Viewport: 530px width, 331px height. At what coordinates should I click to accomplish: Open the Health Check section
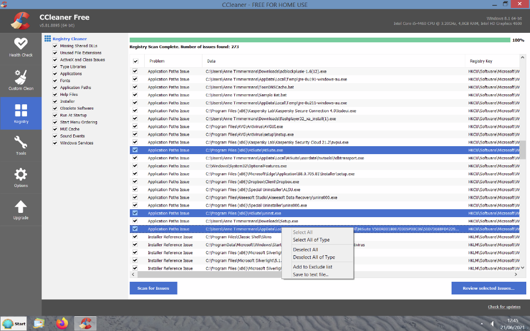21,47
